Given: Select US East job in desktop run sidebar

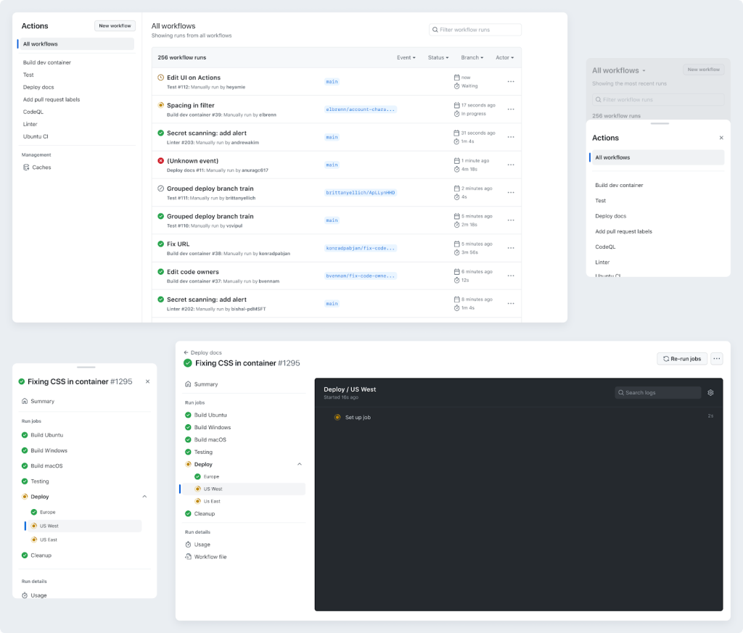Looking at the screenshot, I should click(211, 501).
